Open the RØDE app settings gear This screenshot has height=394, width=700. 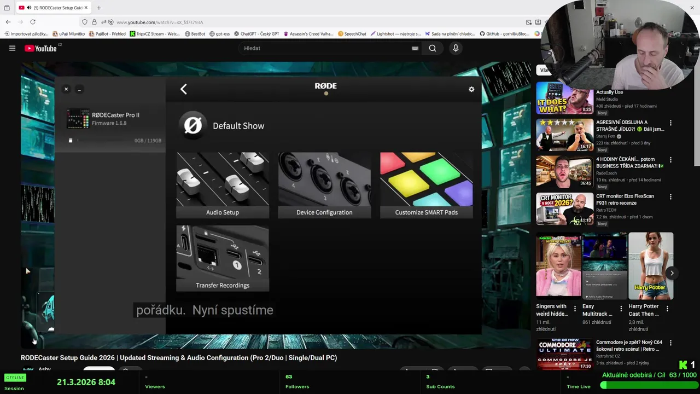coord(471,89)
